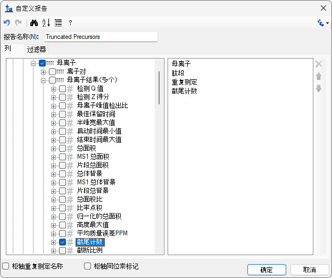Click the redo arrow in the toolbar
The image size is (332, 278).
(18, 23)
